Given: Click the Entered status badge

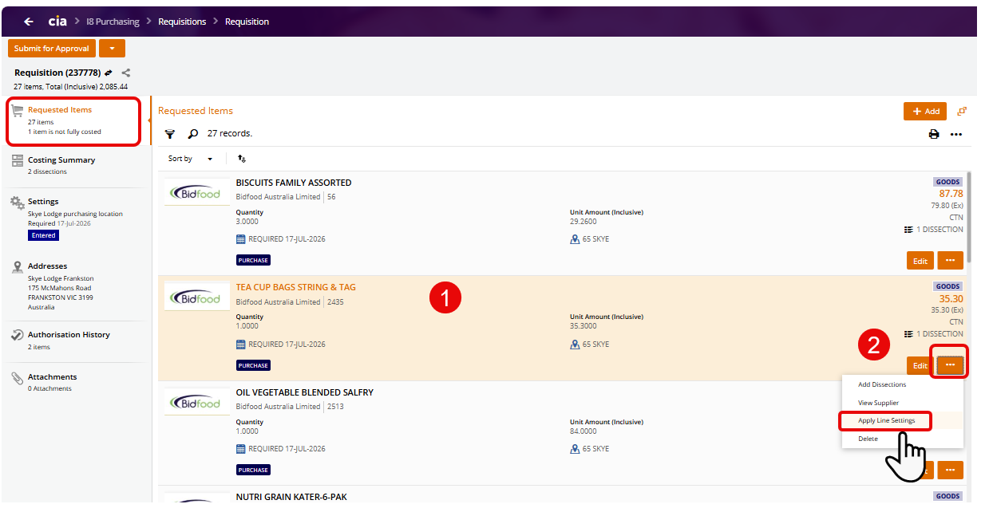Looking at the screenshot, I should coord(44,235).
